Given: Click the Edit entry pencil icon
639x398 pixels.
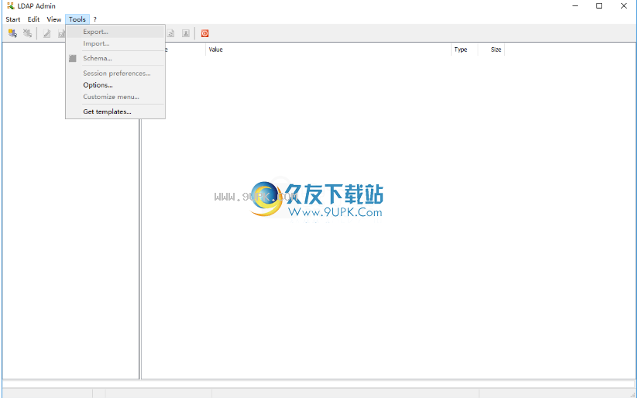Looking at the screenshot, I should coord(47,33).
